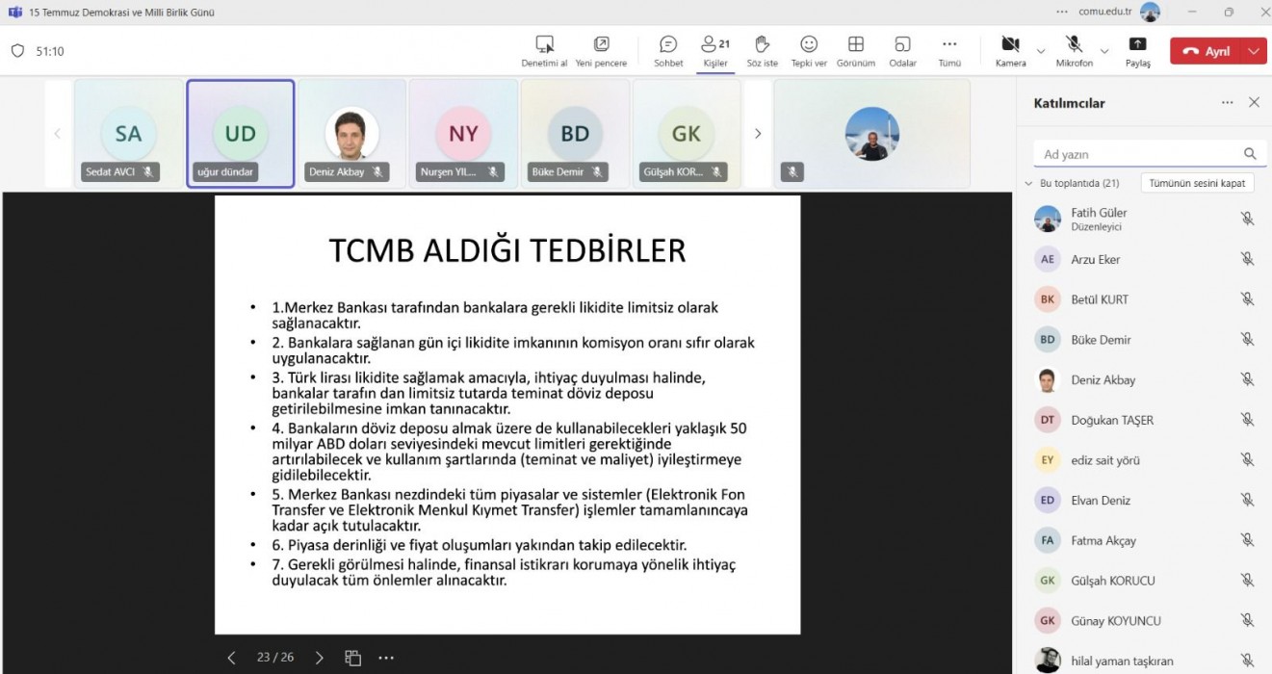Open Odalar breakout rooms

click(x=902, y=51)
